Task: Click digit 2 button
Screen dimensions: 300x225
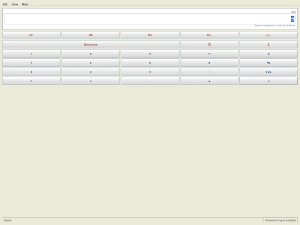Action: click(91, 72)
